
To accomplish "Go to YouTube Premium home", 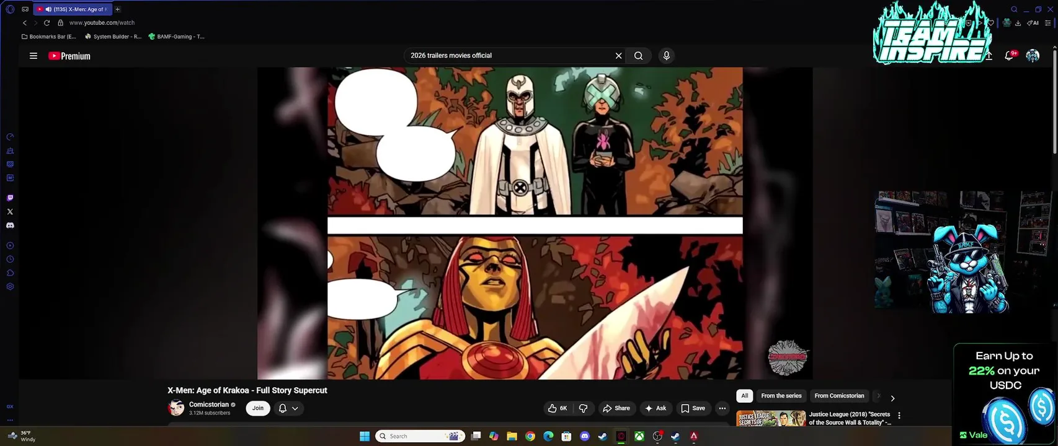I will click(69, 56).
